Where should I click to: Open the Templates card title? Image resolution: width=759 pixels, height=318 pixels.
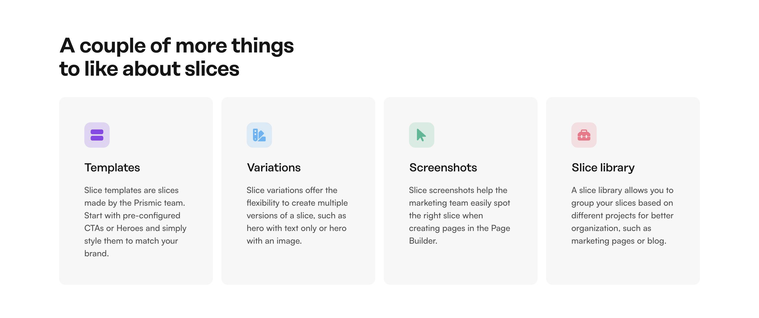112,167
